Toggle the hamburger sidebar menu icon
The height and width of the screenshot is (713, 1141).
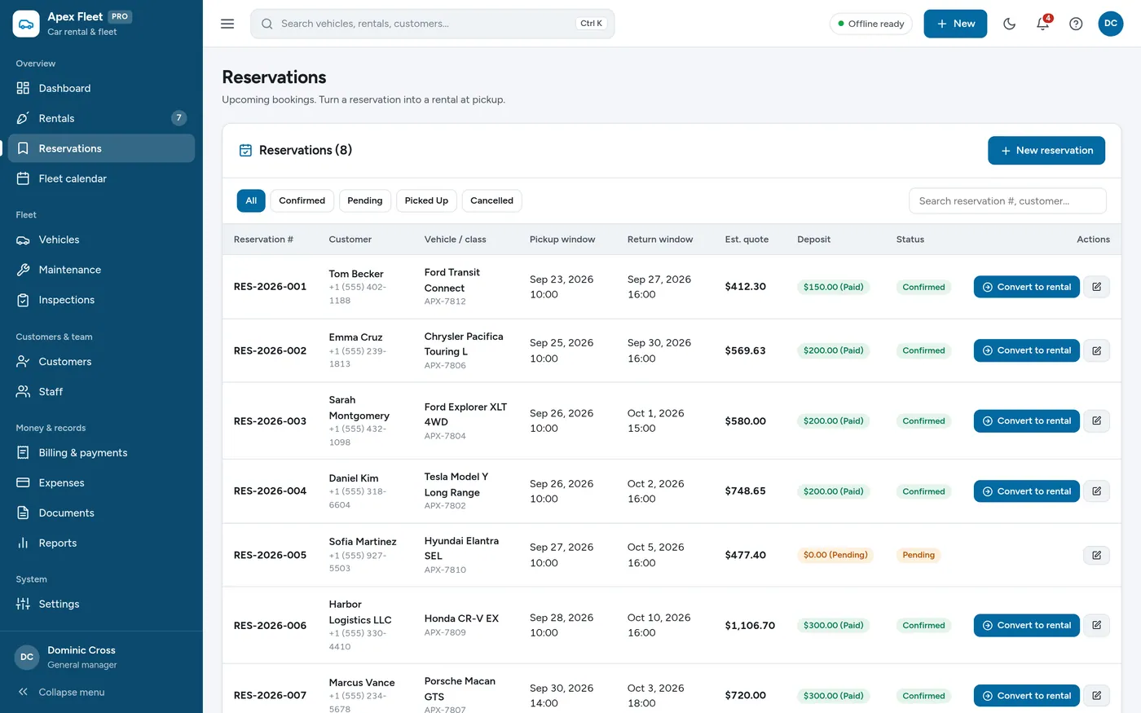pos(227,24)
